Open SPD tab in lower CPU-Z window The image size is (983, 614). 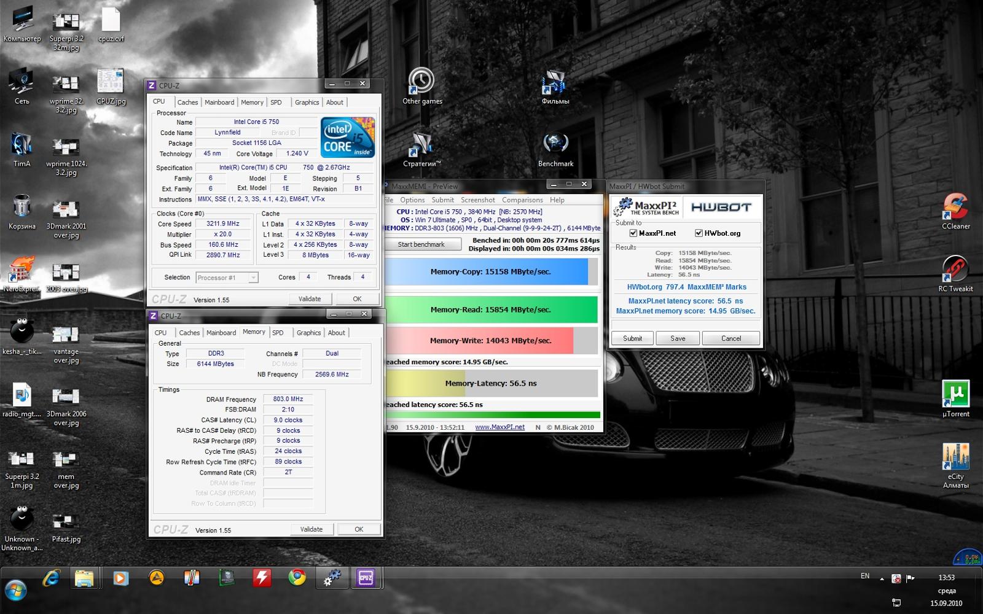(278, 333)
